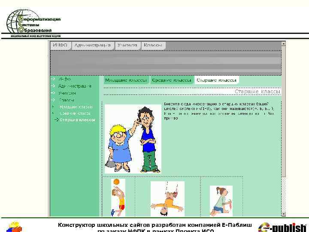Open Администрация in the left sidebar

(x=75, y=86)
